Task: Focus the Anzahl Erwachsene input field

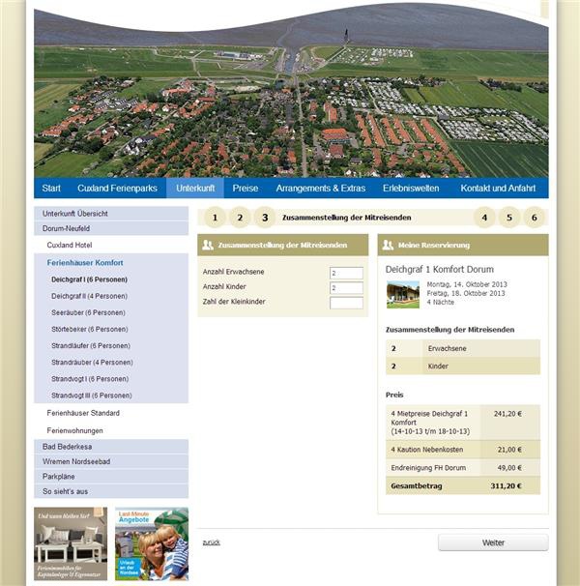Action: [x=346, y=273]
